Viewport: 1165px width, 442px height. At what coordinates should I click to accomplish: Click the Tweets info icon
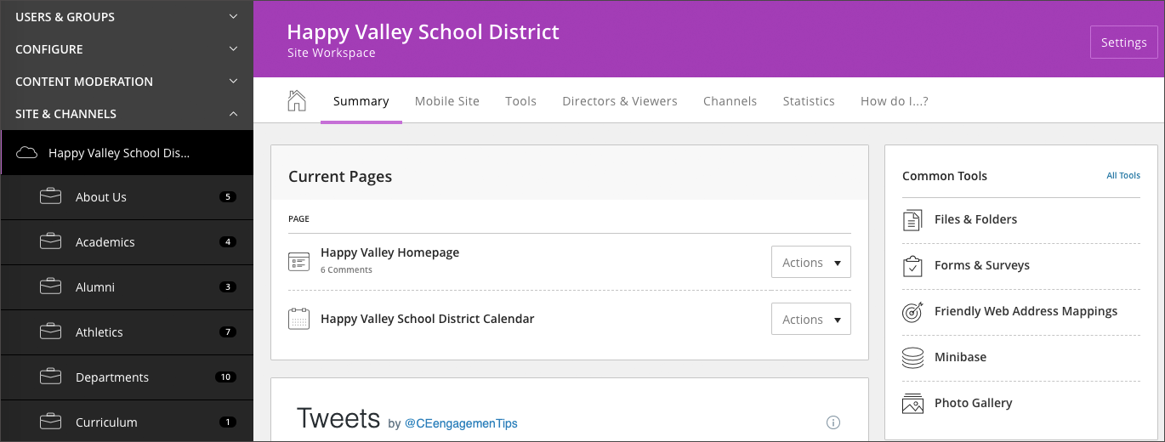[833, 422]
